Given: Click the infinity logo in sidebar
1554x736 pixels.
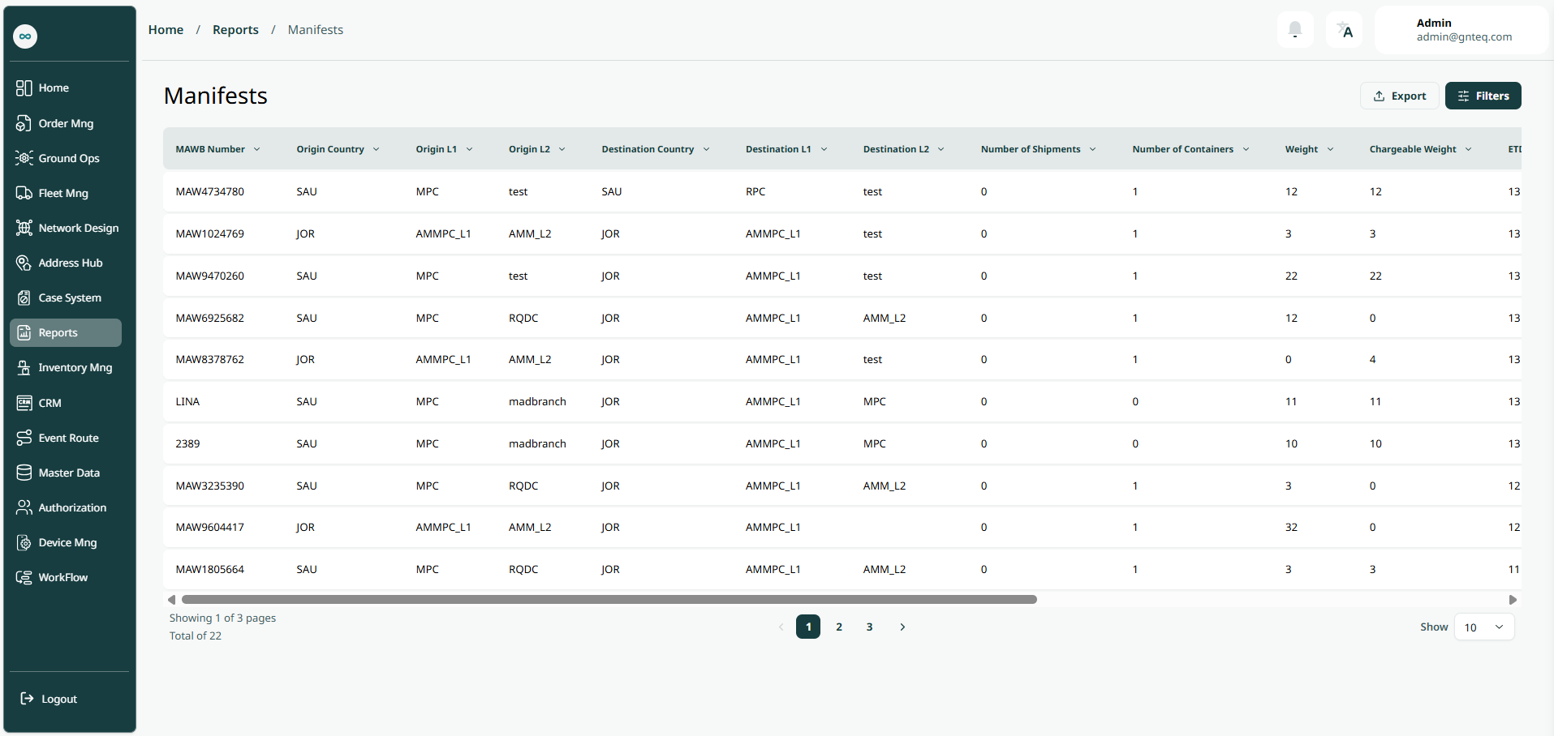Looking at the screenshot, I should (x=25, y=36).
